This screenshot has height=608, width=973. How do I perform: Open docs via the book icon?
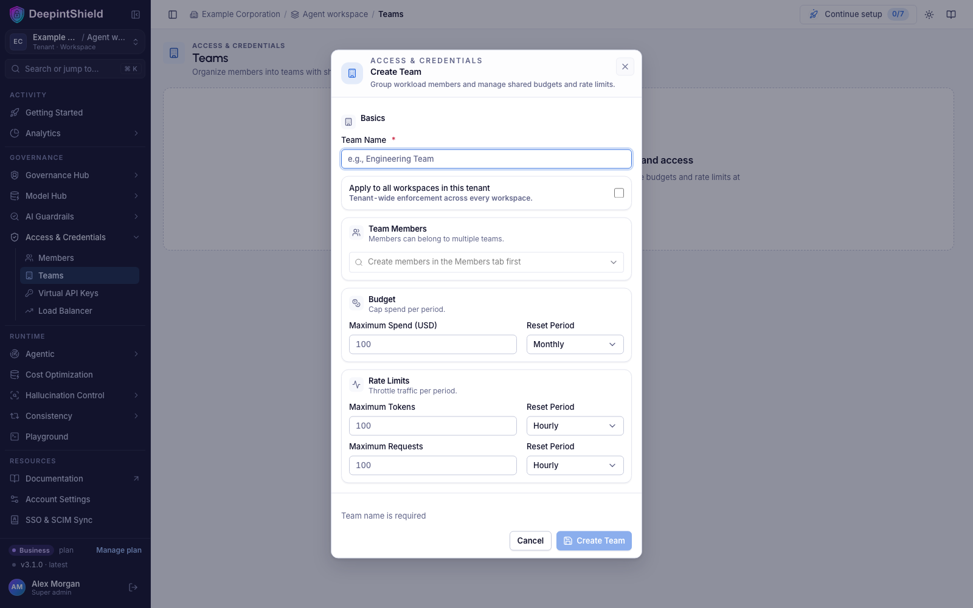(x=951, y=15)
